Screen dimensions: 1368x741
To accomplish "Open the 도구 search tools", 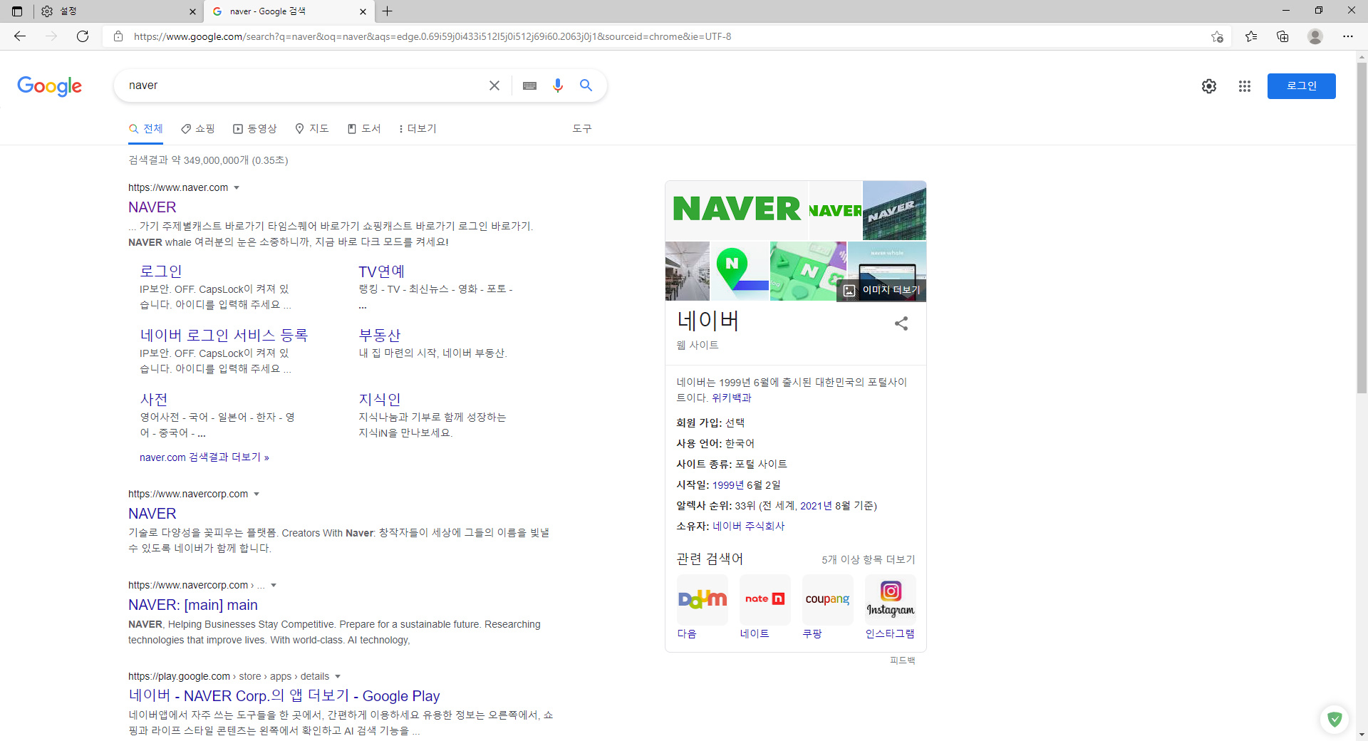I will [582, 129].
